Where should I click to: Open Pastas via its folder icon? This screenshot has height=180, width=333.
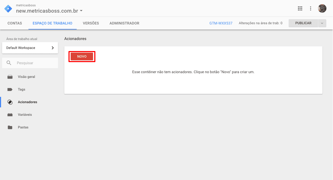pyautogui.click(x=10, y=127)
